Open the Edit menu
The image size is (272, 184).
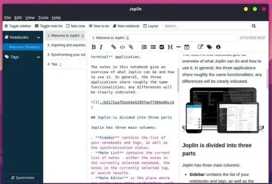(18, 18)
